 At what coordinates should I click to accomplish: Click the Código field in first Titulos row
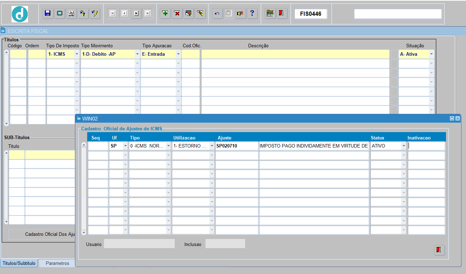click(x=18, y=54)
